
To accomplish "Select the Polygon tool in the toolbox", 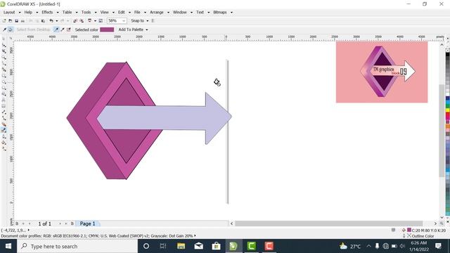I will point(4,88).
